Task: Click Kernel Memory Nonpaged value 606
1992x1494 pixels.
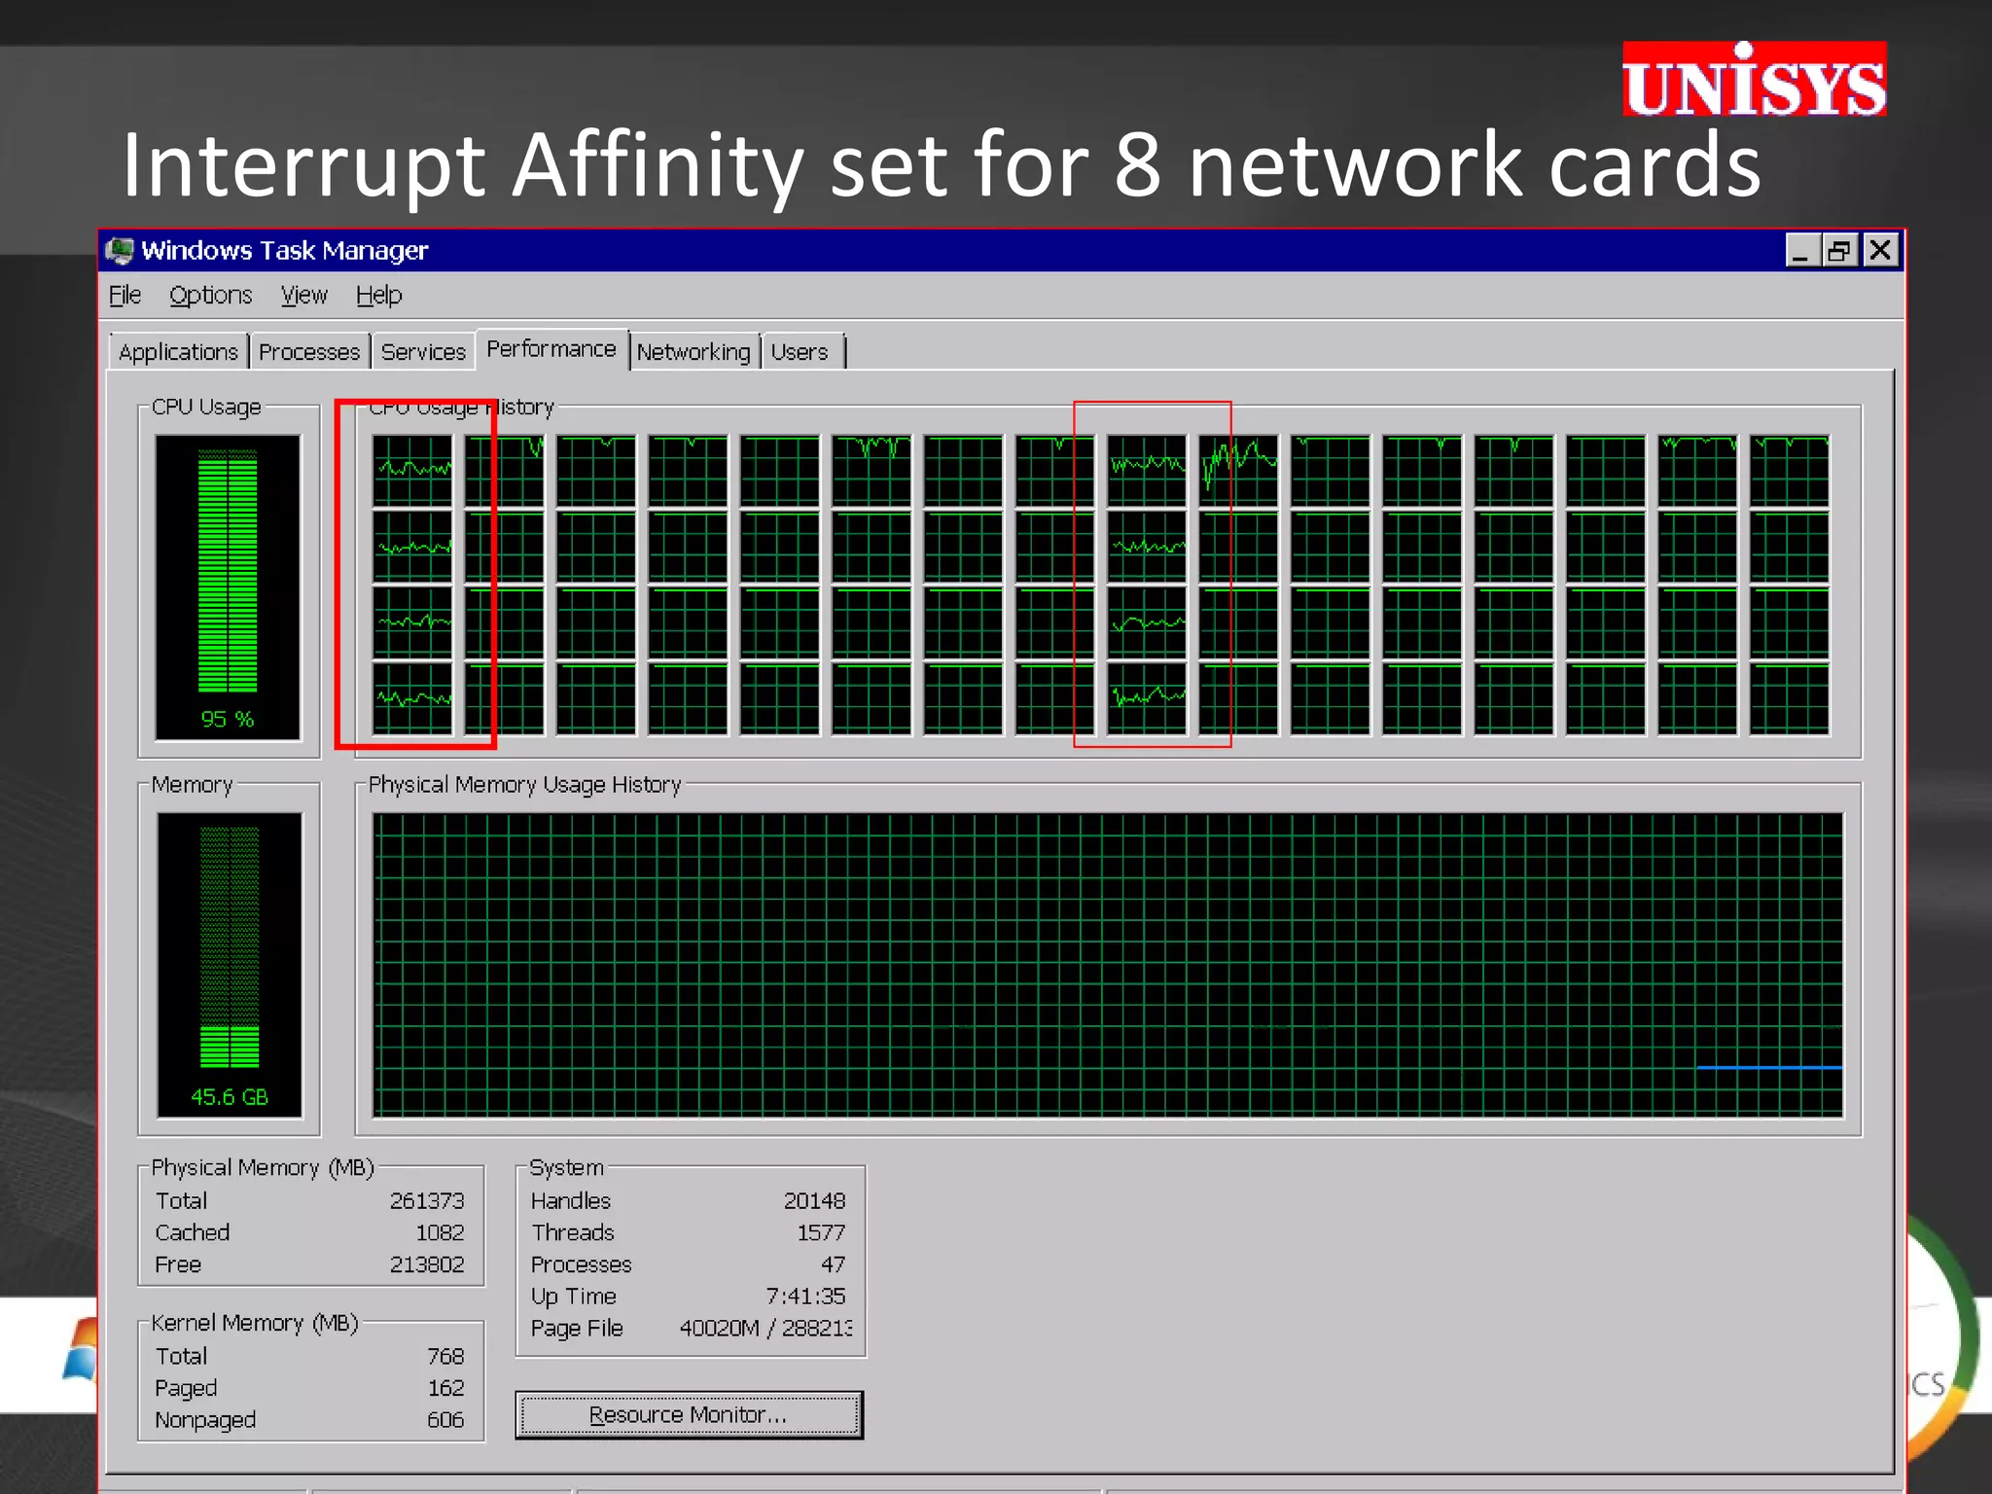Action: coord(445,1420)
